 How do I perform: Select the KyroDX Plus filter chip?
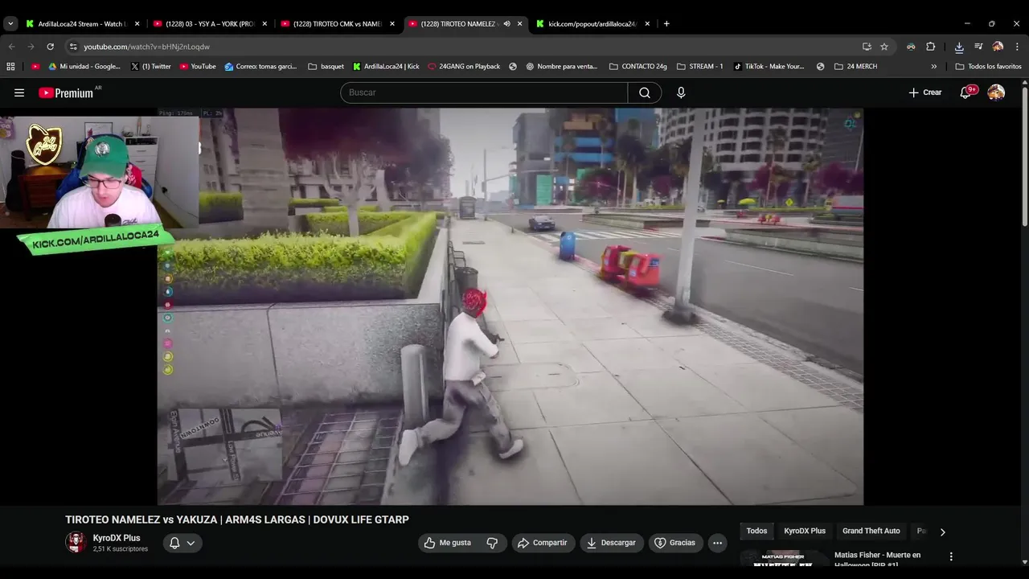click(805, 531)
